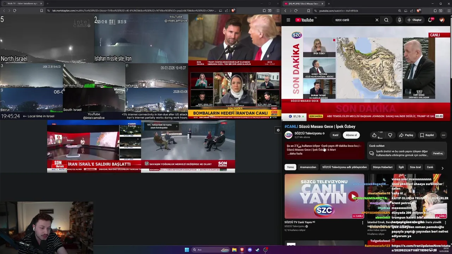Open the SÖZCÜ Televizyonu channel avatar
The width and height of the screenshot is (452, 254).
pos(289,135)
